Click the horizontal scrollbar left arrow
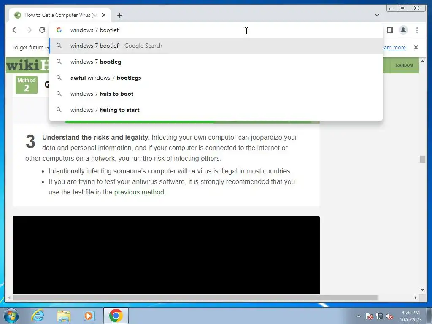 point(9,297)
